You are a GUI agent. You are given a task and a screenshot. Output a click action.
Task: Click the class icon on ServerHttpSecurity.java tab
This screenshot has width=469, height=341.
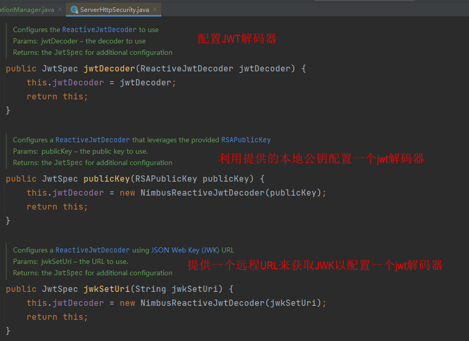pos(74,9)
